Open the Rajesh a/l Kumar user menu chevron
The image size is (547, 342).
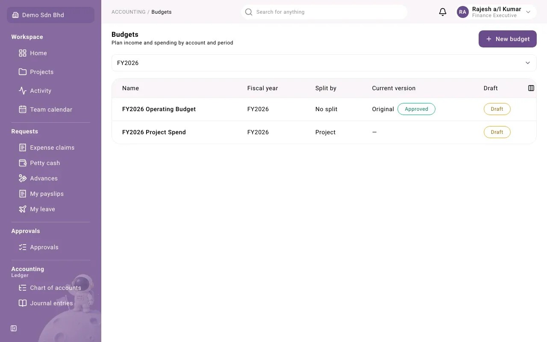528,12
